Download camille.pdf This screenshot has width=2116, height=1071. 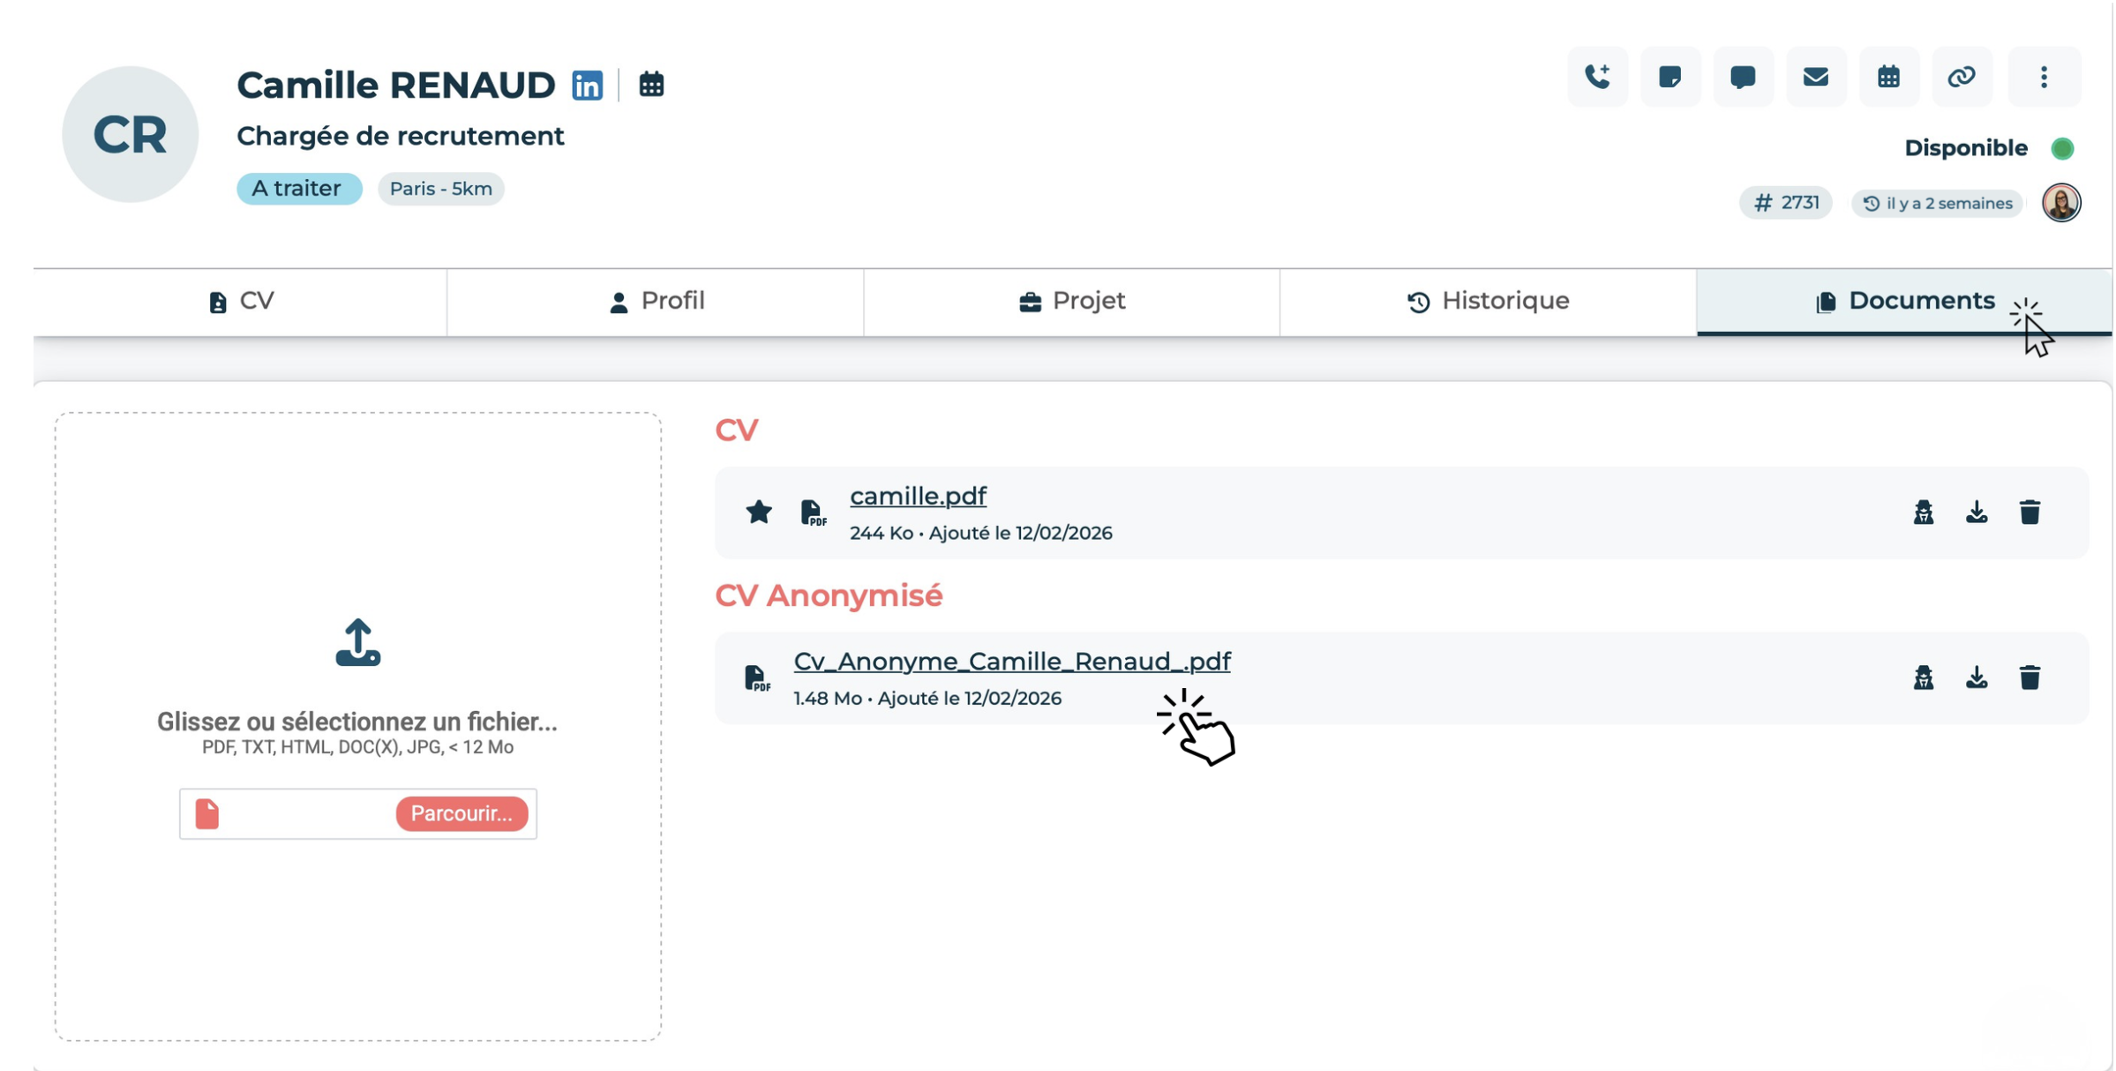click(x=1977, y=512)
